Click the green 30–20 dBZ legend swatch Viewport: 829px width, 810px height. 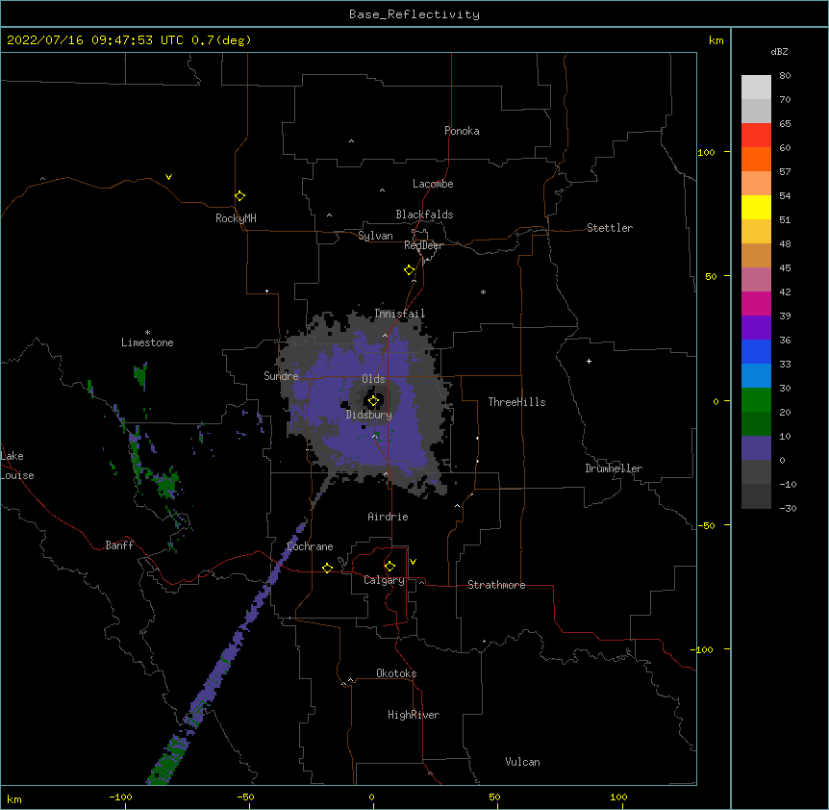(x=756, y=400)
